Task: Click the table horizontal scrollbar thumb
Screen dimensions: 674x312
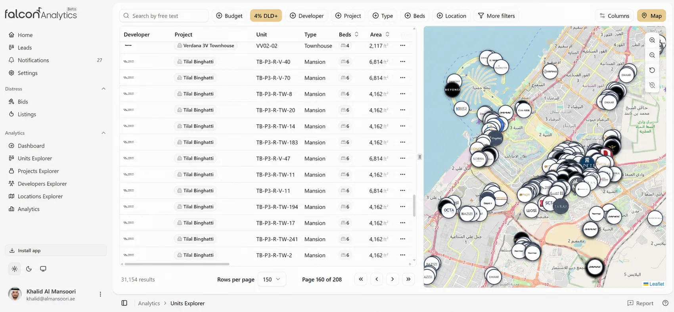Action: (177, 264)
